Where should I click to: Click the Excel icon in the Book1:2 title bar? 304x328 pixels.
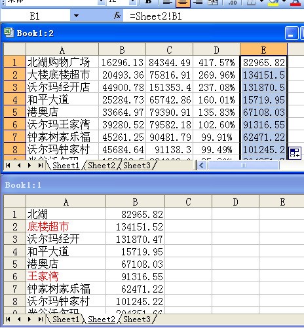tap(9, 33)
